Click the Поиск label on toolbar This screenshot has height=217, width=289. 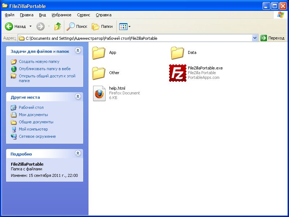[x=82, y=26]
